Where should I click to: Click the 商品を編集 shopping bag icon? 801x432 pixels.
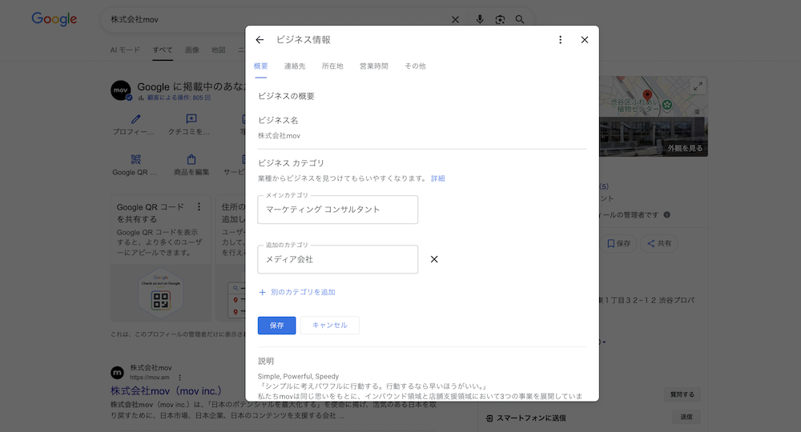pyautogui.click(x=191, y=160)
